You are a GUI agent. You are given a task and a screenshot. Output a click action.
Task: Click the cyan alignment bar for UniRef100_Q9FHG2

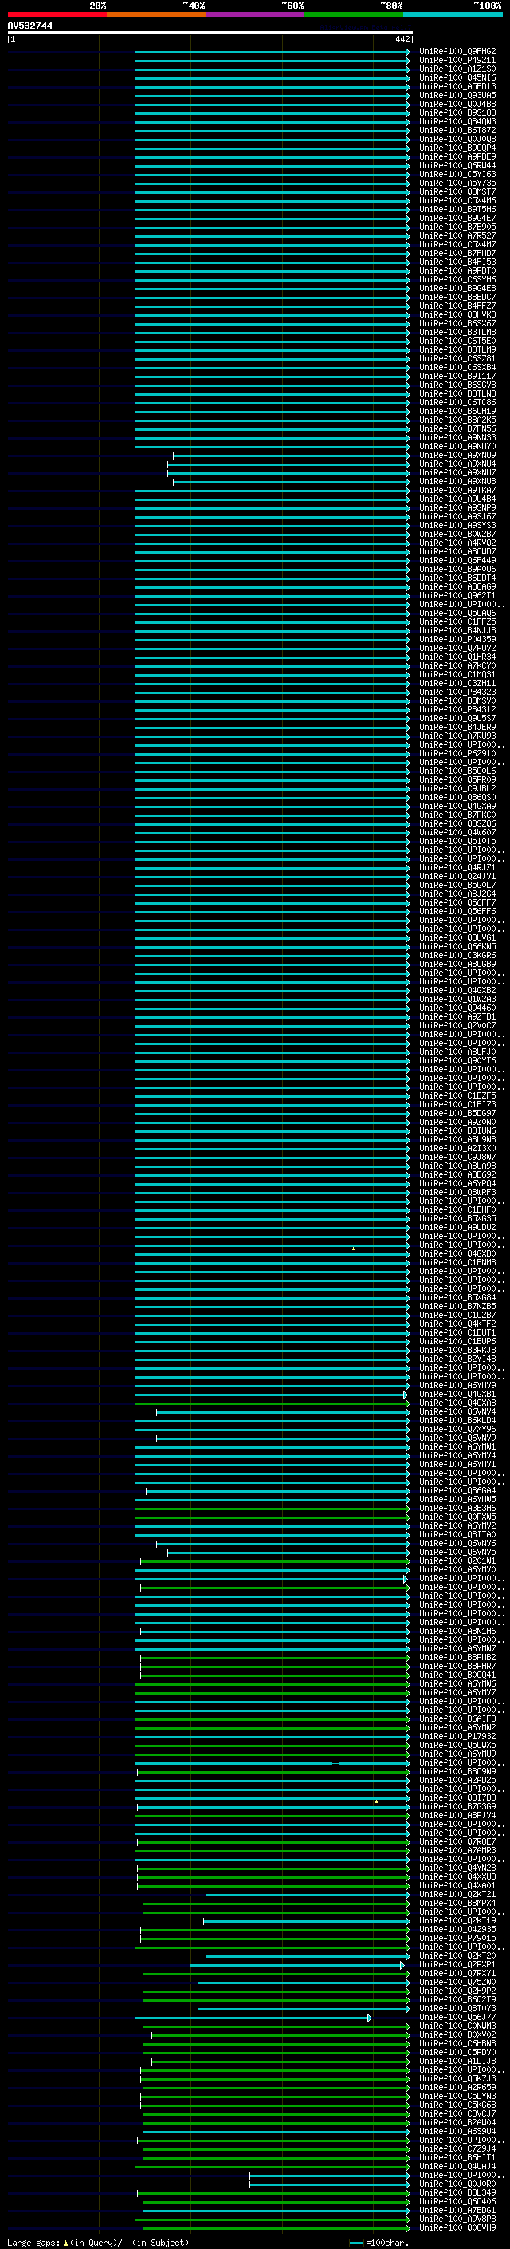coord(272,52)
